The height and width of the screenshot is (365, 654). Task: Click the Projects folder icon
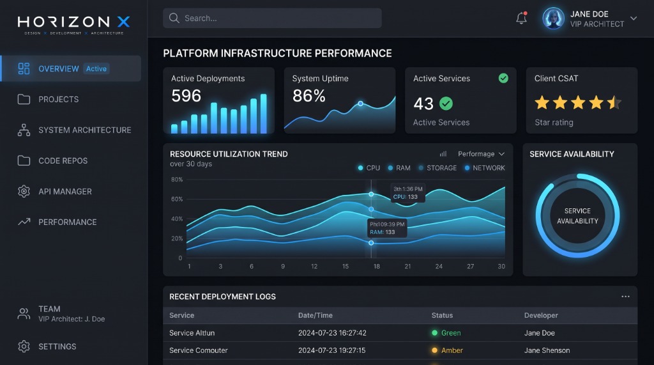[24, 99]
